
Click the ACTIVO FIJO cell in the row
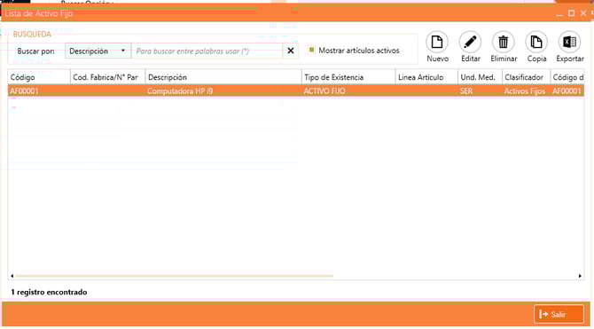(348, 91)
